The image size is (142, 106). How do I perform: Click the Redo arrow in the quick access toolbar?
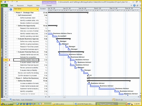click(12, 1)
